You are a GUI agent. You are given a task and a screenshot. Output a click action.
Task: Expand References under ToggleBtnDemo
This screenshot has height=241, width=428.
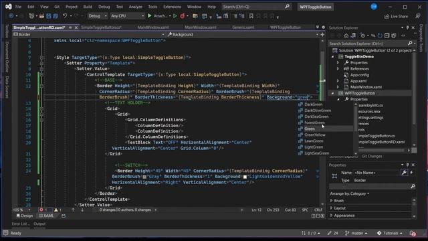pyautogui.click(x=338, y=69)
